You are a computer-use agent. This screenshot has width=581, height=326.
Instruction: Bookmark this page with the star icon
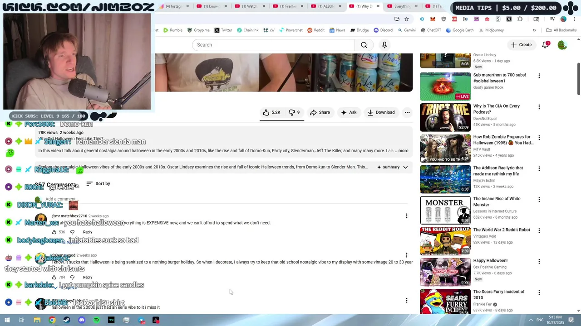pyautogui.click(x=407, y=19)
